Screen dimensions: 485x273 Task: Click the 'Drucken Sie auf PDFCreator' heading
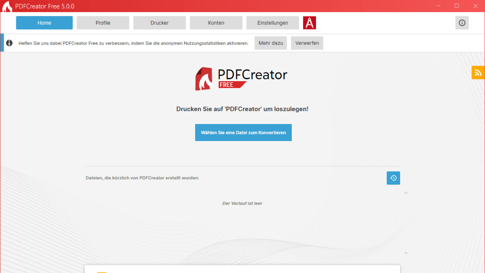[242, 109]
